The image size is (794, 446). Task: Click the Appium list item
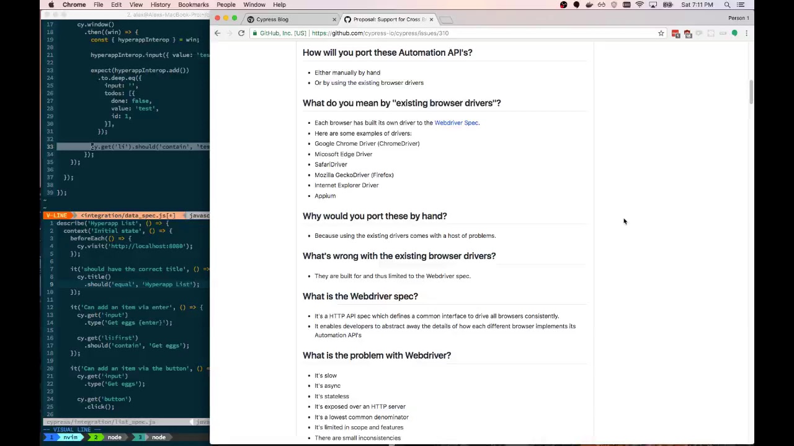[x=325, y=196]
